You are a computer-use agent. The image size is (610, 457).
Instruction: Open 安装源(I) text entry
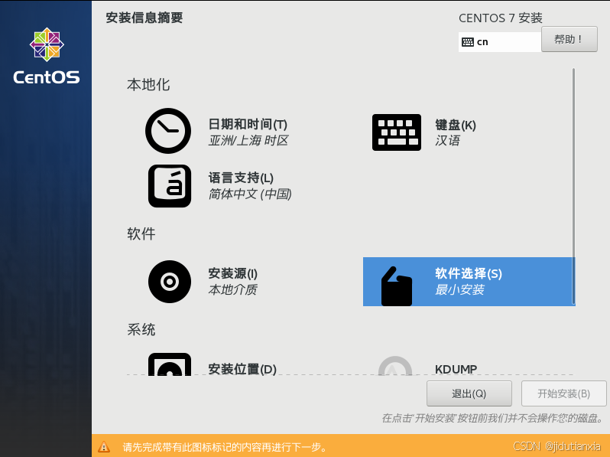tap(233, 273)
